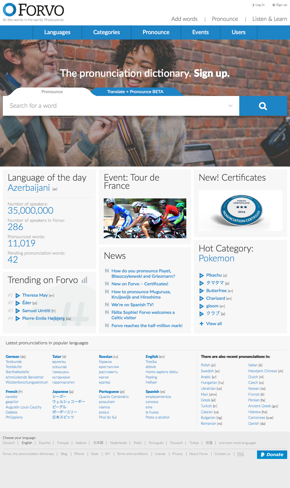This screenshot has height=488, width=290.
Task: Play the Butterfree pronunciation audio
Action: point(202,291)
